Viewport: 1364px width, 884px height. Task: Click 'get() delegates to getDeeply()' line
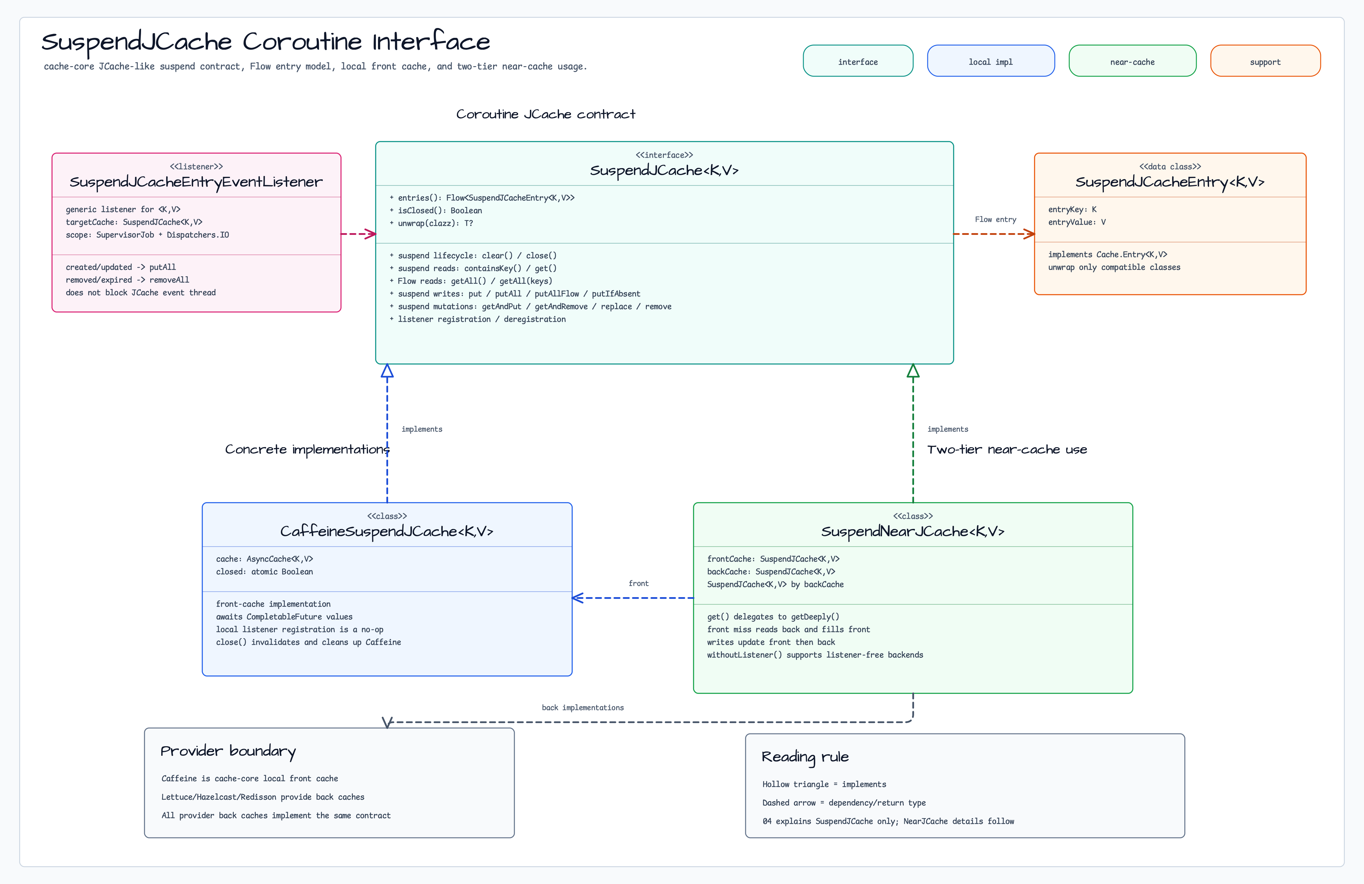pos(773,617)
